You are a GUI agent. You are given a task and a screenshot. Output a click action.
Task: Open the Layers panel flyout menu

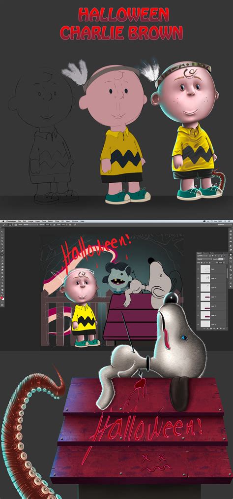pyautogui.click(x=227, y=253)
